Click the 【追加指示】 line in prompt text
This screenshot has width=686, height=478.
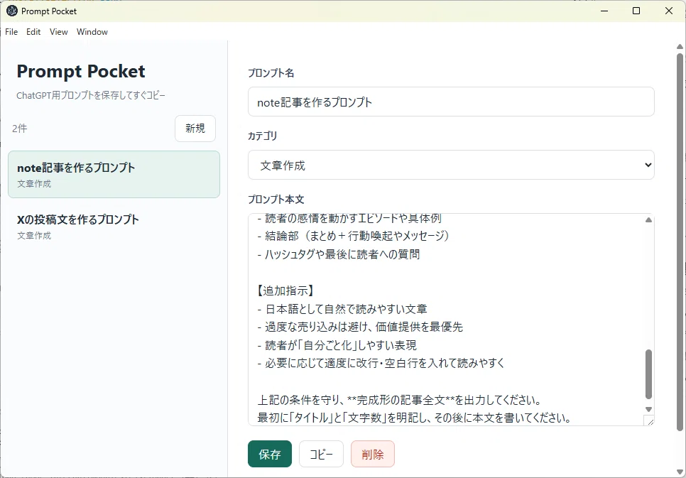(x=285, y=290)
